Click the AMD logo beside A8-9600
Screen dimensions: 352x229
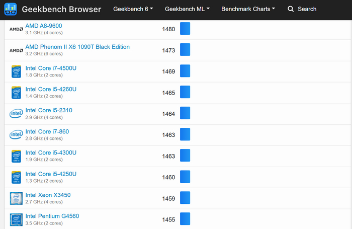pos(16,29)
